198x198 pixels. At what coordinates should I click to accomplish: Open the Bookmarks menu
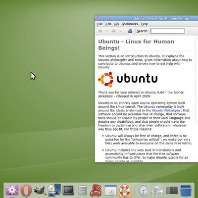tap(130, 24)
